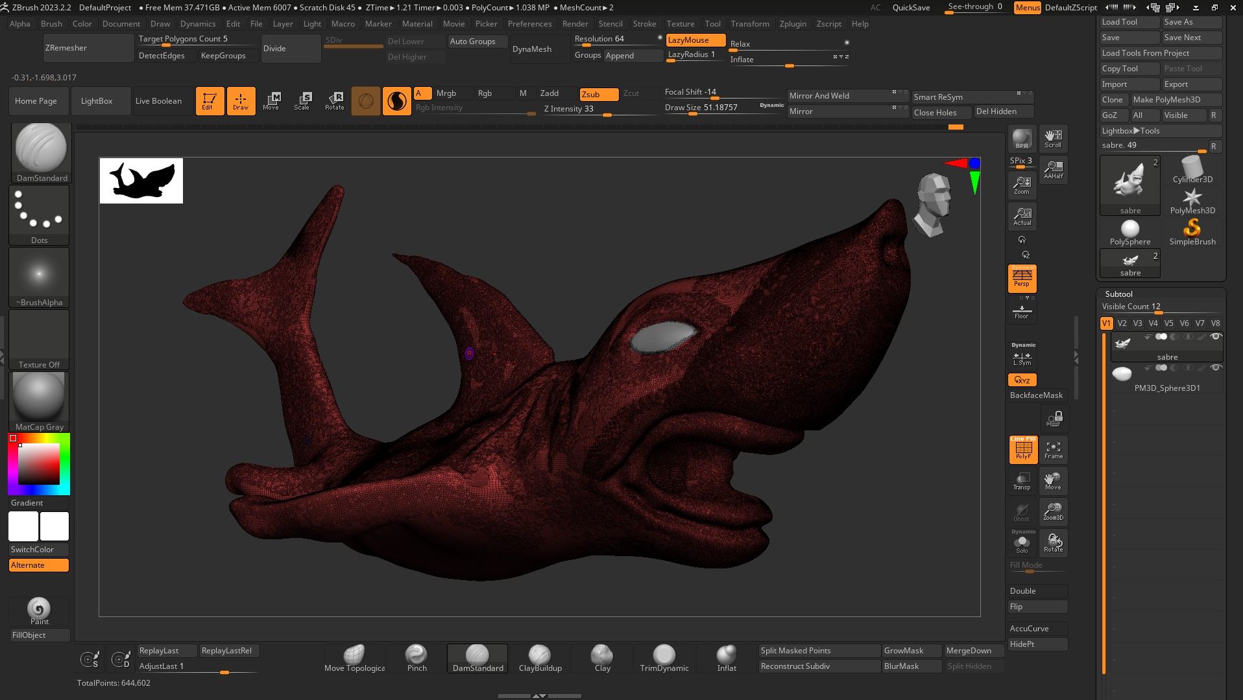This screenshot has height=700, width=1243.
Task: Toggle the Persp perspective icon
Action: 1022,278
